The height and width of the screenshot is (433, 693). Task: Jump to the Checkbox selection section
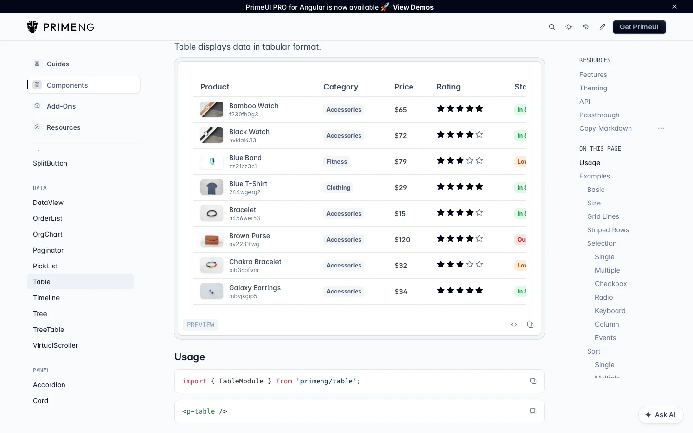pos(611,284)
